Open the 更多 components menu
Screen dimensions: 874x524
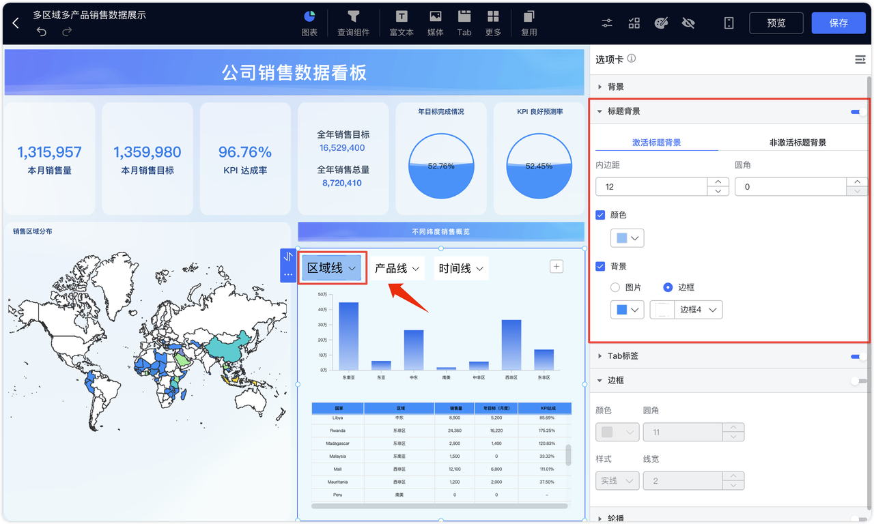coord(493,23)
